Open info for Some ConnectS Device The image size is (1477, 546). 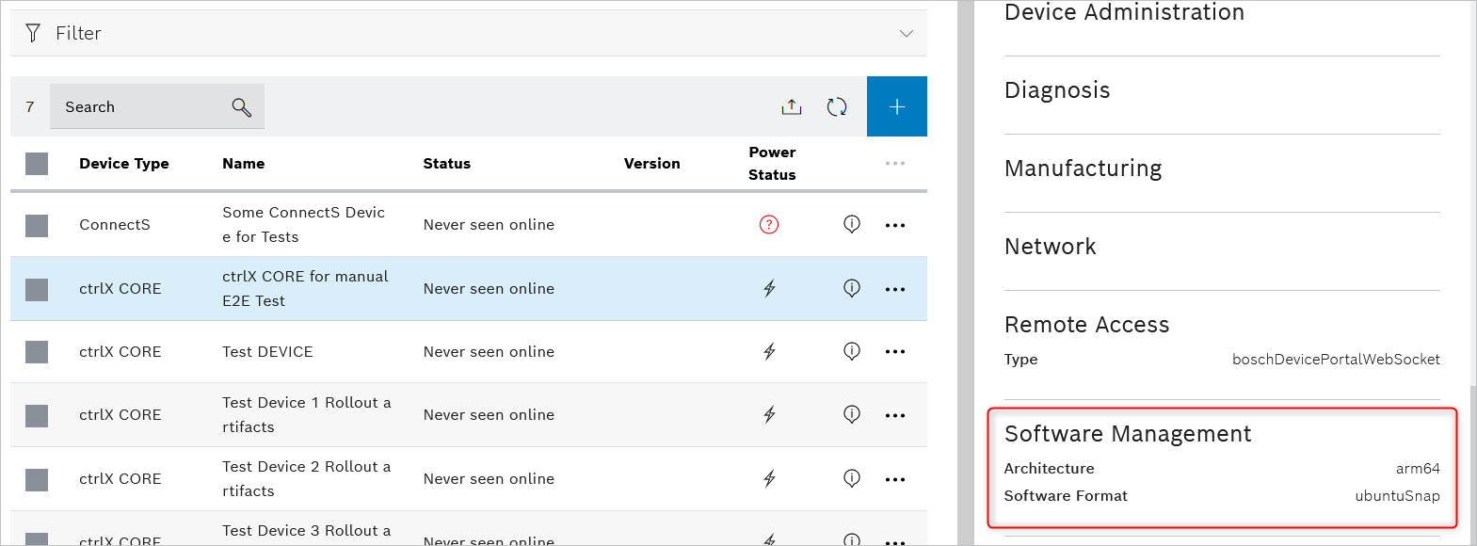pyautogui.click(x=852, y=224)
